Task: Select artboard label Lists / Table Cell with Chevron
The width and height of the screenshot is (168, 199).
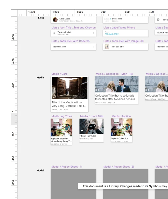Action: pyautogui.click(x=71, y=41)
